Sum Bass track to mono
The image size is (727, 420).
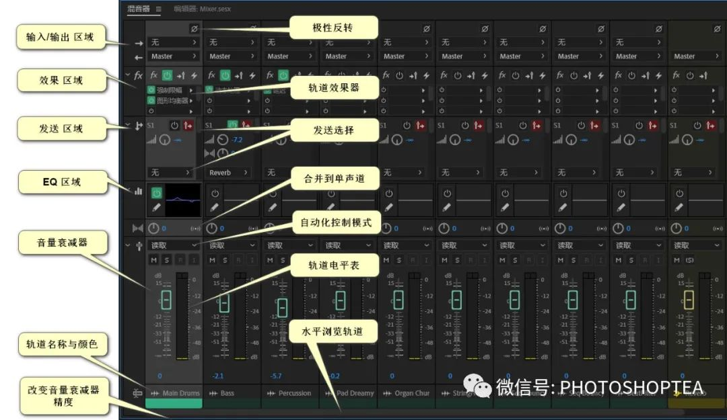[253, 228]
